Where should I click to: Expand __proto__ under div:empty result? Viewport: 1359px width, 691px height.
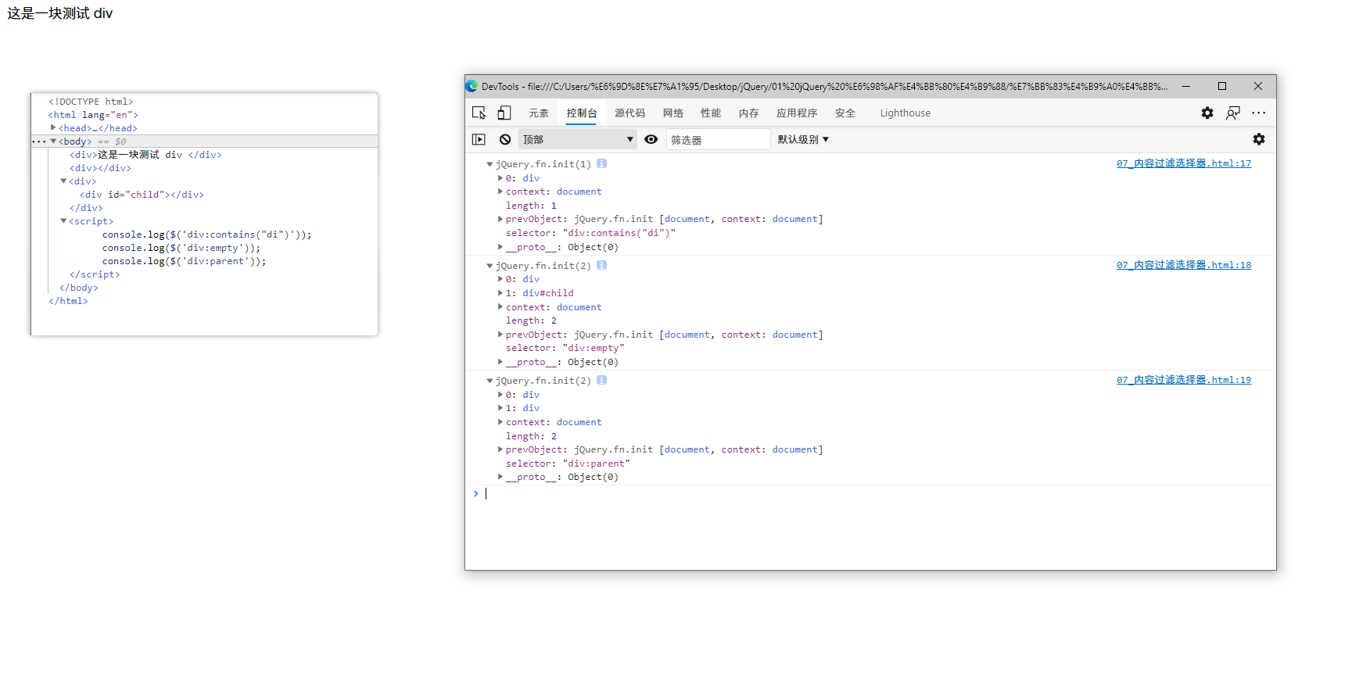[x=500, y=362]
